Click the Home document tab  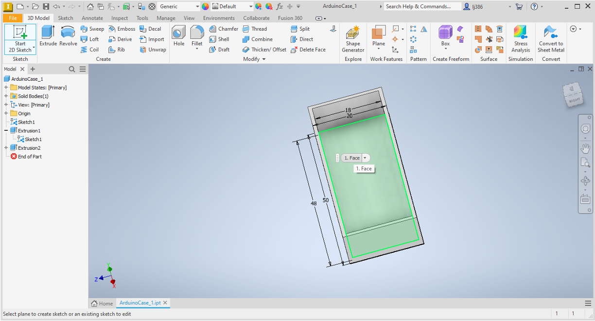[102, 303]
